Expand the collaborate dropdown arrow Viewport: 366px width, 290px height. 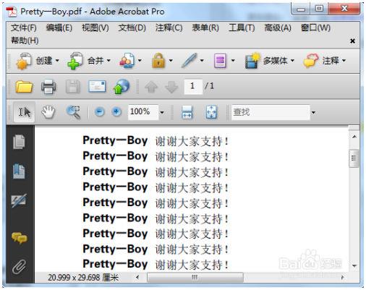[x=140, y=61]
